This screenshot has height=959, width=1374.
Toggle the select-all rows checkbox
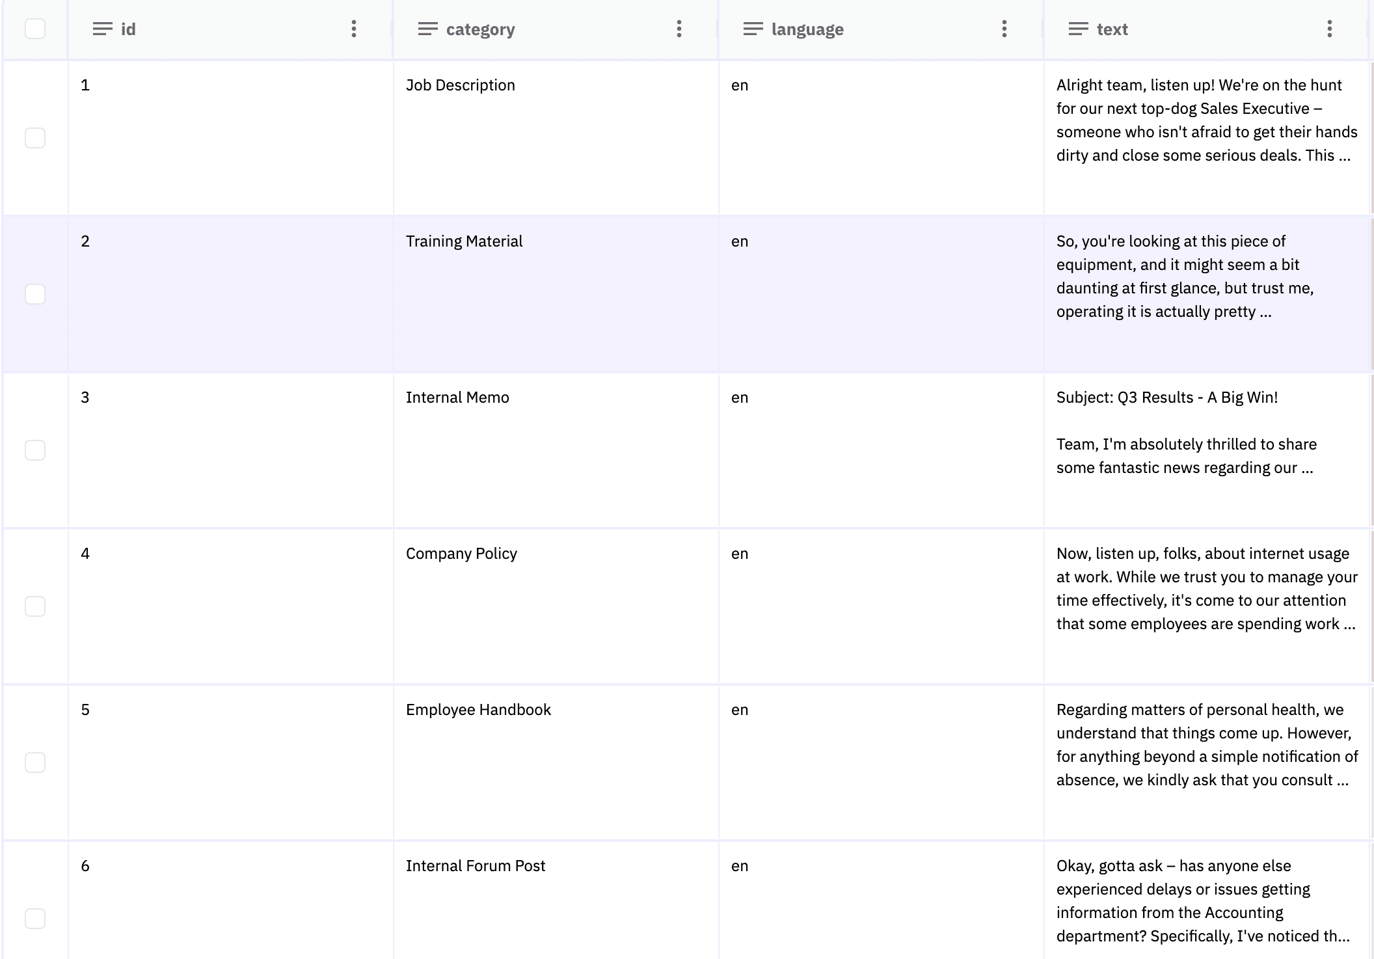pyautogui.click(x=35, y=29)
